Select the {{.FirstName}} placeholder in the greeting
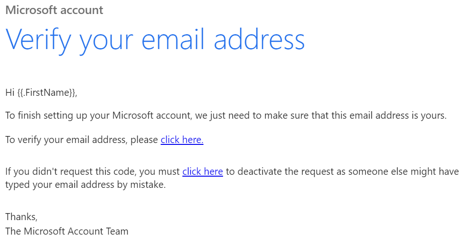 (47, 93)
